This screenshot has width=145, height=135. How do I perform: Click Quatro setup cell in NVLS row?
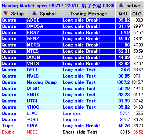(14, 76)
